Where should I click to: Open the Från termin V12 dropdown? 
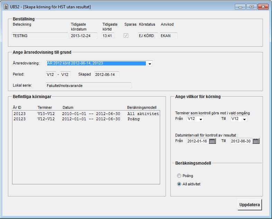click(201, 119)
